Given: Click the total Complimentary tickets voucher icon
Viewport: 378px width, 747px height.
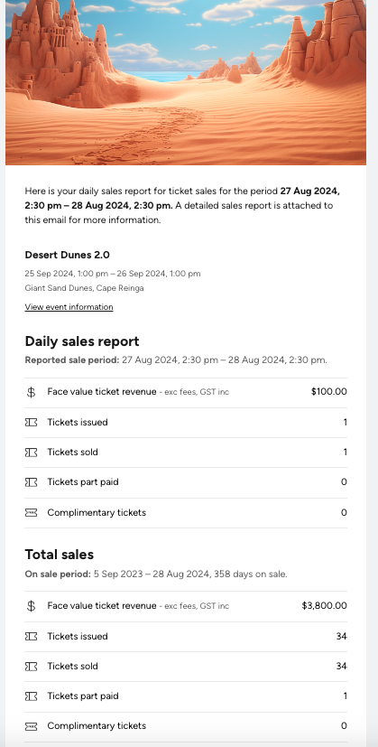Looking at the screenshot, I should tap(31, 726).
